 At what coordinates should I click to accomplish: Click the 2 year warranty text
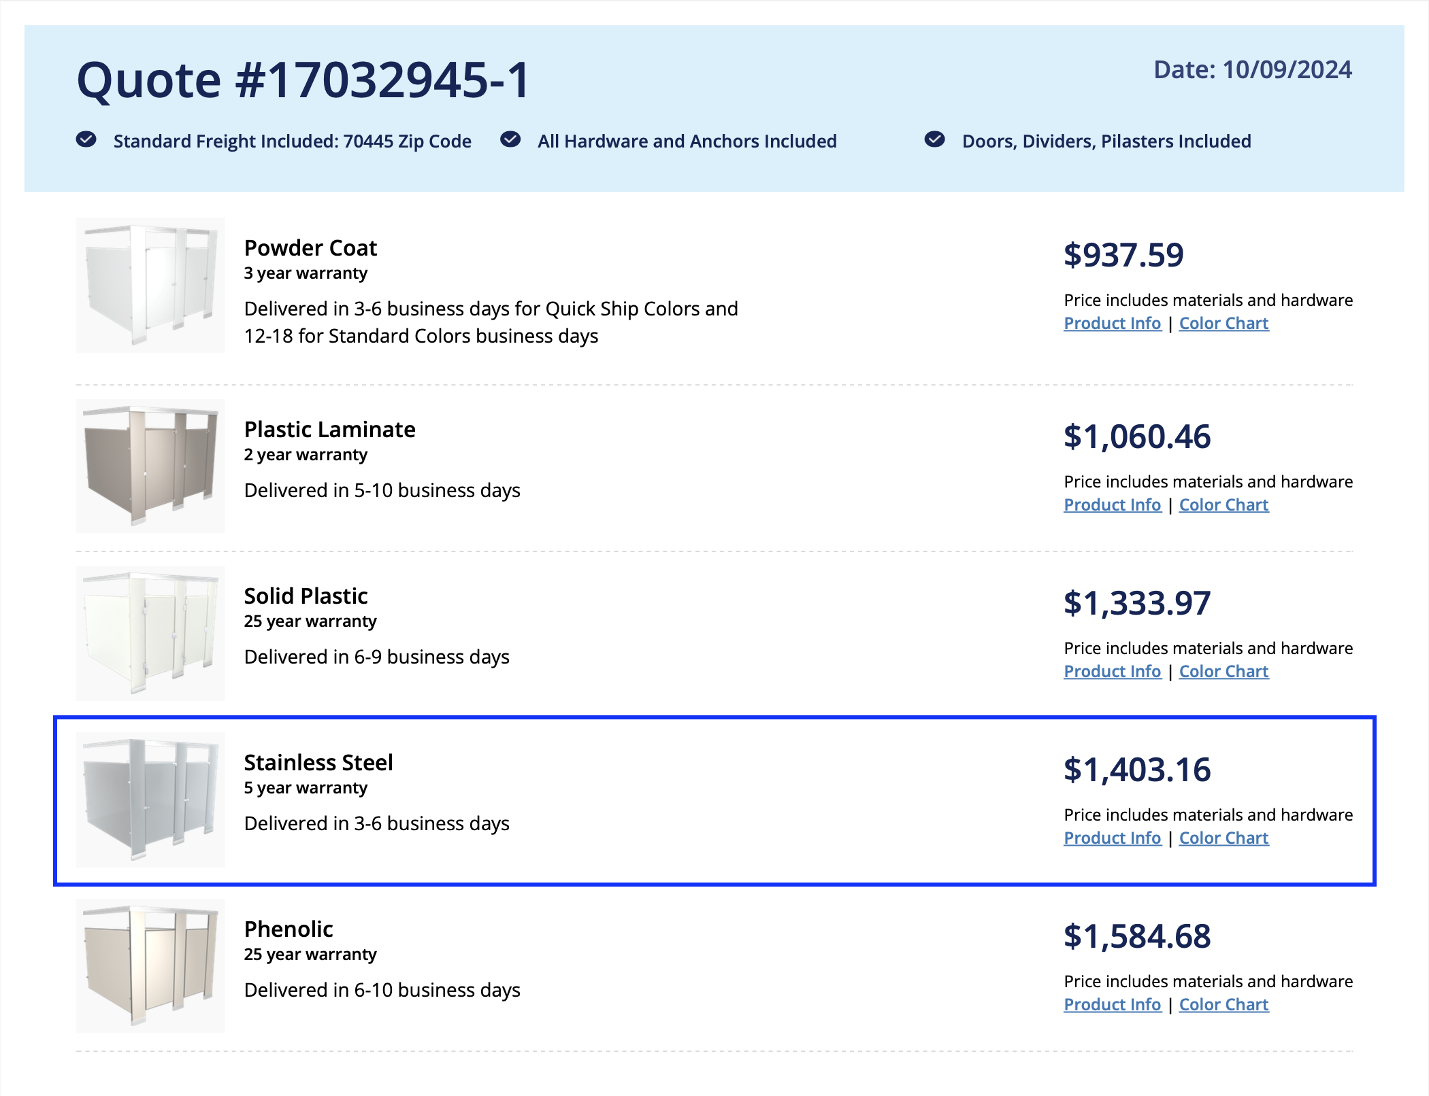pos(306,455)
